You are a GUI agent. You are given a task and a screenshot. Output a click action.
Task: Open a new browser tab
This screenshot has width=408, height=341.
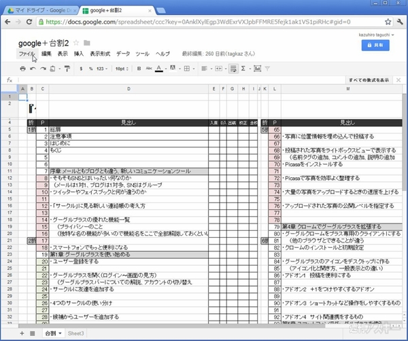point(160,11)
